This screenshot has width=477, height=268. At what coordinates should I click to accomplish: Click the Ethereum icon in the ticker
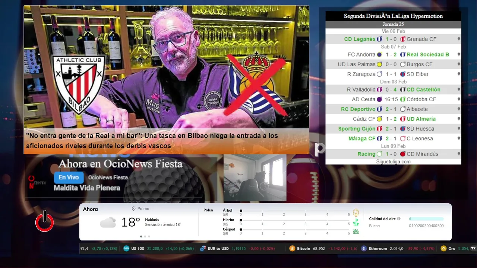(364, 249)
